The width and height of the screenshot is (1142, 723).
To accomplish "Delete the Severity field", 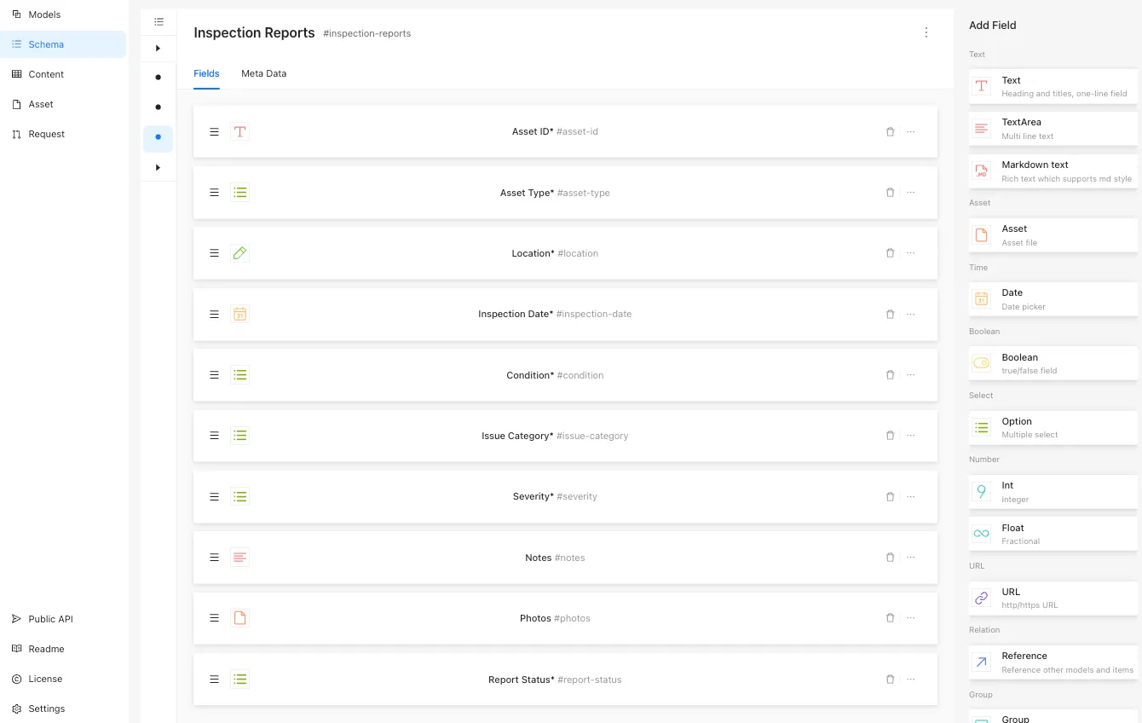I will coord(890,497).
